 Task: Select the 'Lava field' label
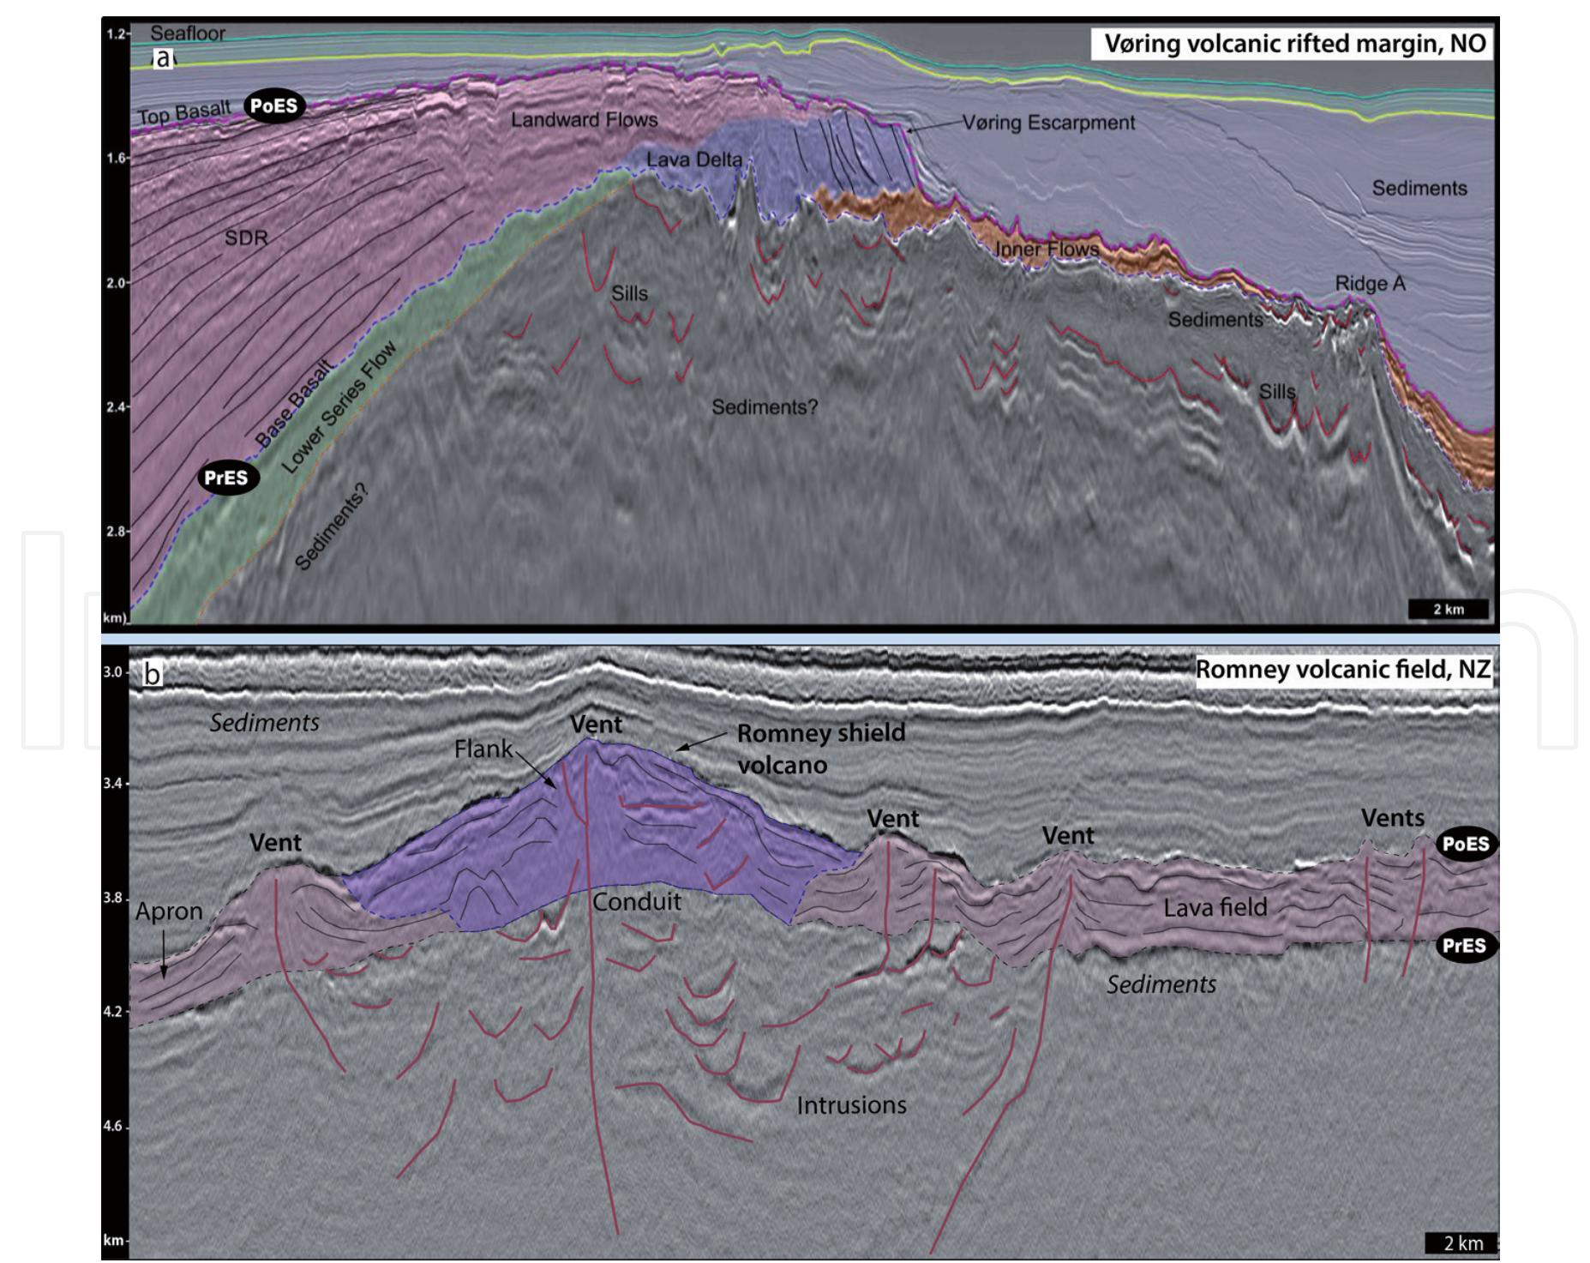click(1215, 907)
